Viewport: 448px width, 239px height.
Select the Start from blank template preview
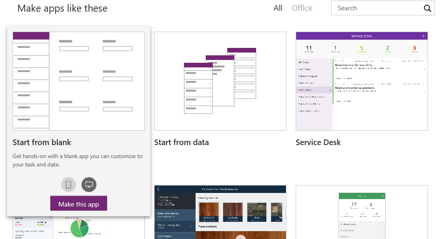click(x=78, y=81)
